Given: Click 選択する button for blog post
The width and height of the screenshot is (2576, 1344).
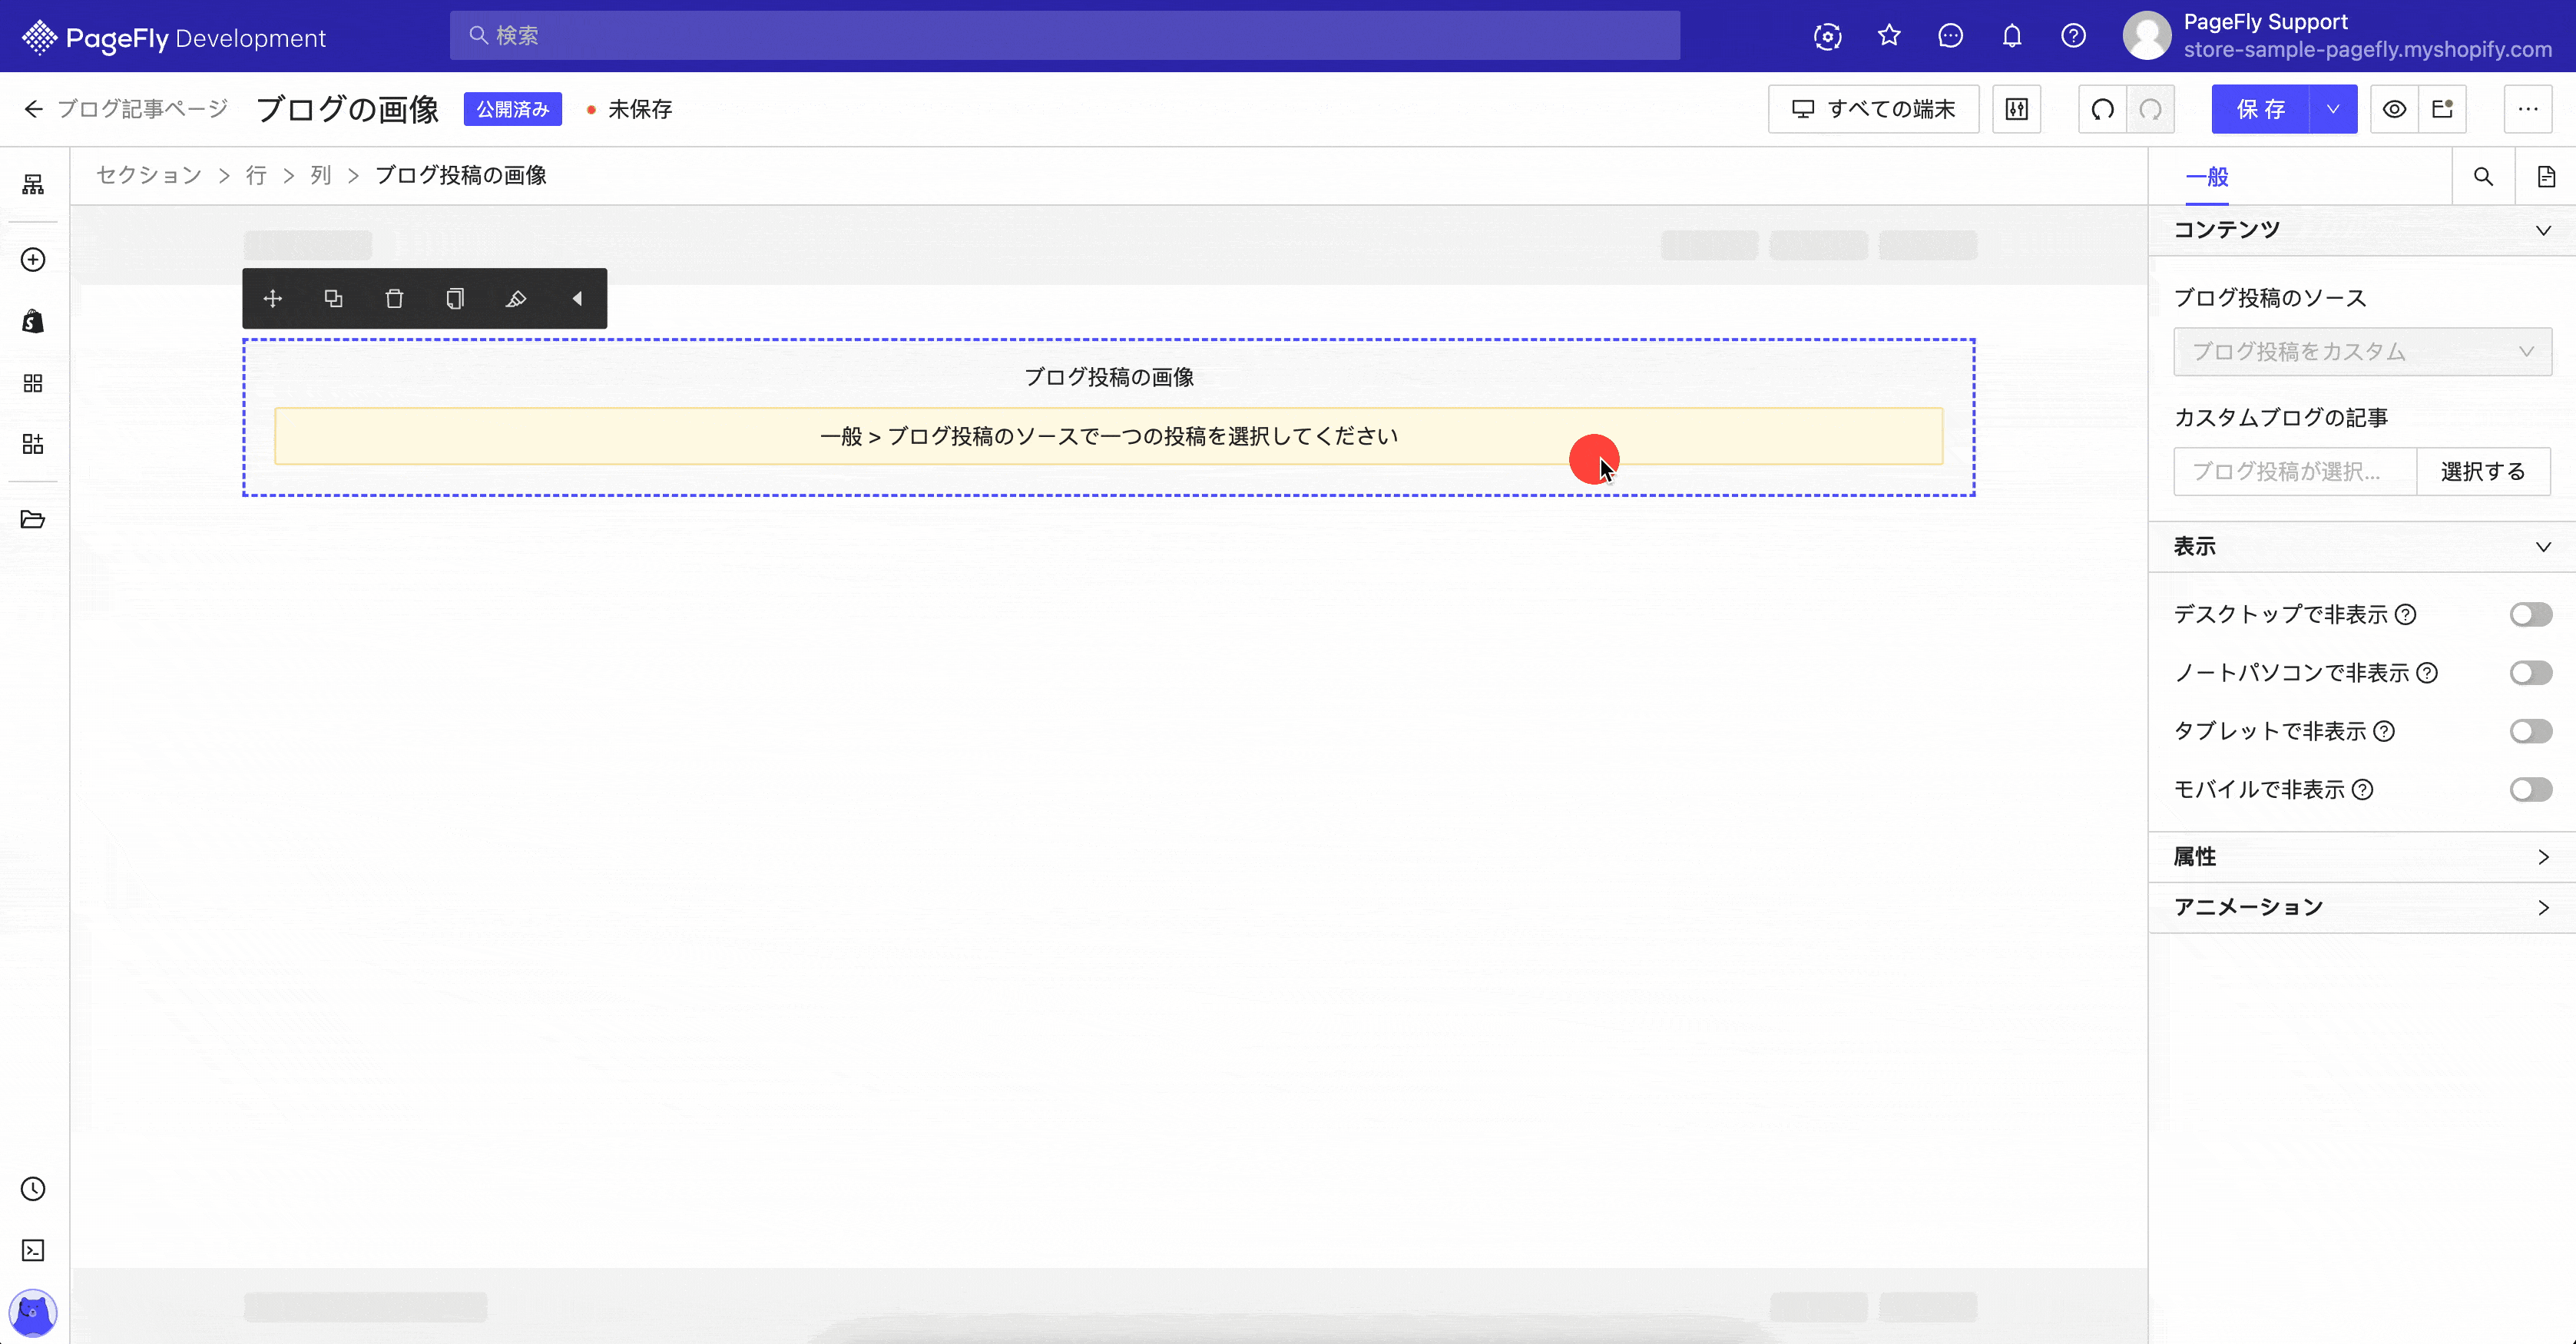Looking at the screenshot, I should point(2483,471).
